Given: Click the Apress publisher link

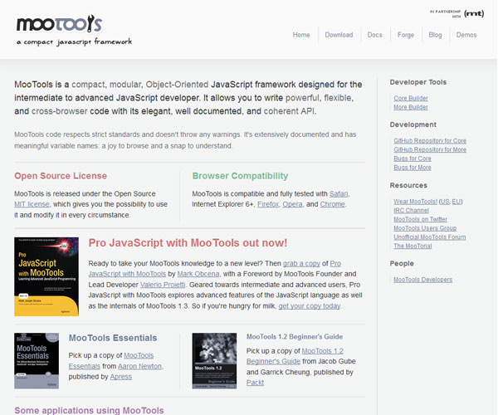Looking at the screenshot, I should click(x=121, y=377).
